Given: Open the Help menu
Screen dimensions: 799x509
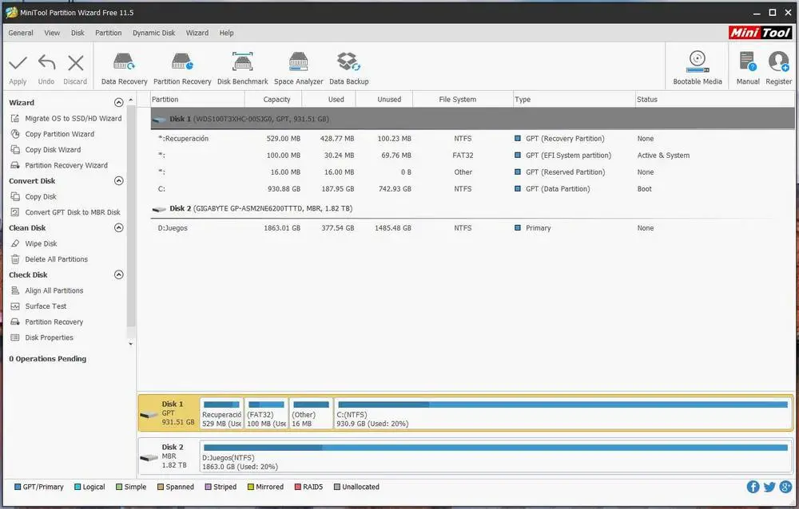Looking at the screenshot, I should 227,33.
